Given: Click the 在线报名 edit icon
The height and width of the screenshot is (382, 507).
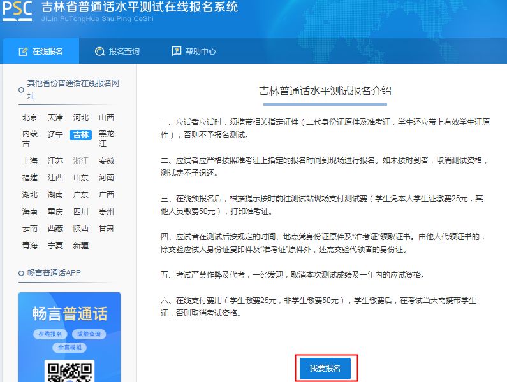Looking at the screenshot, I should click(23, 52).
